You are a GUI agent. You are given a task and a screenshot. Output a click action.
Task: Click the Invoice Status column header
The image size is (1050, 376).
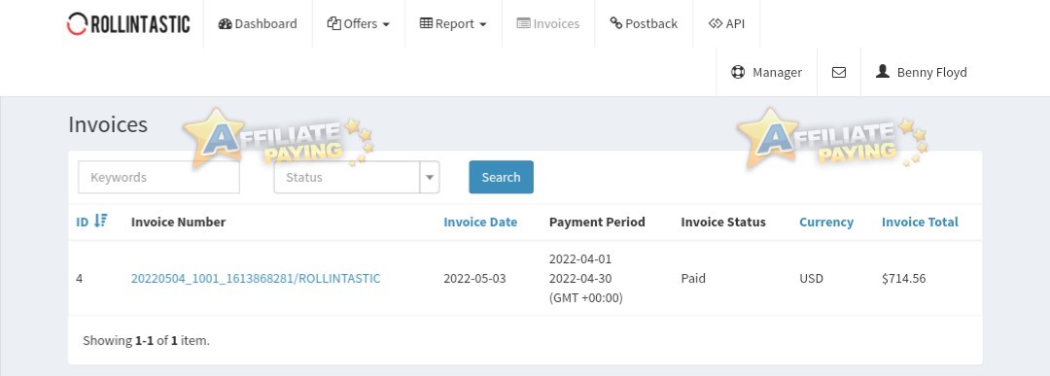[x=723, y=222]
